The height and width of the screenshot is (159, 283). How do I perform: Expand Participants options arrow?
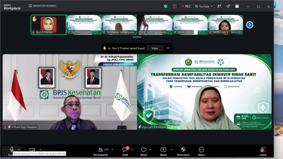click(112, 149)
